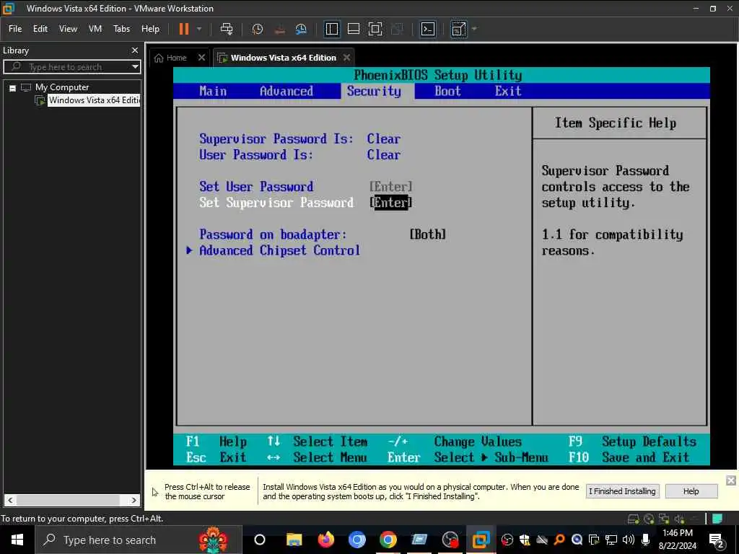Open the Tabs menu
739x554 pixels.
121,29
